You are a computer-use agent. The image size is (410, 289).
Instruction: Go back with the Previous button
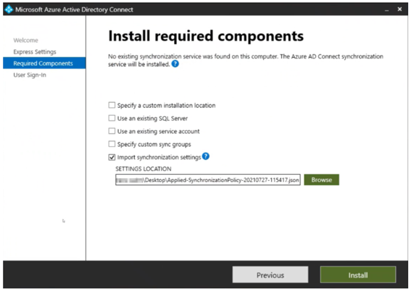point(270,275)
